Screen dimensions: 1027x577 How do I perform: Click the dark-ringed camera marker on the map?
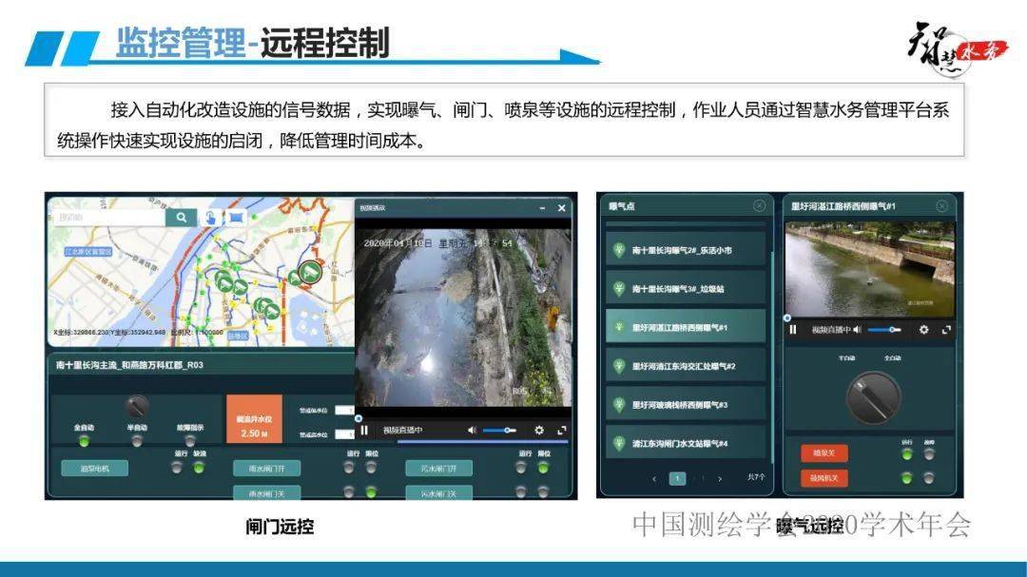(310, 271)
